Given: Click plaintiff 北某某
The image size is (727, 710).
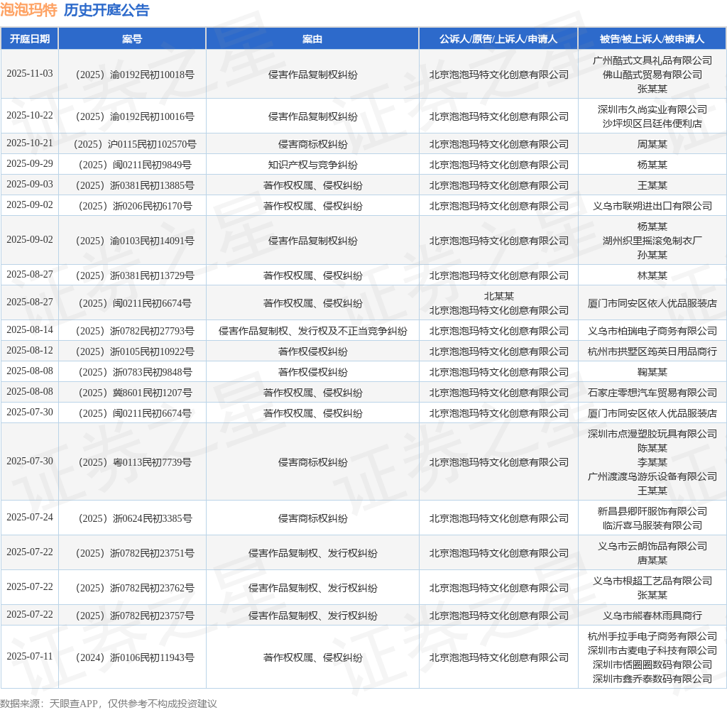Looking at the screenshot, I should (498, 296).
